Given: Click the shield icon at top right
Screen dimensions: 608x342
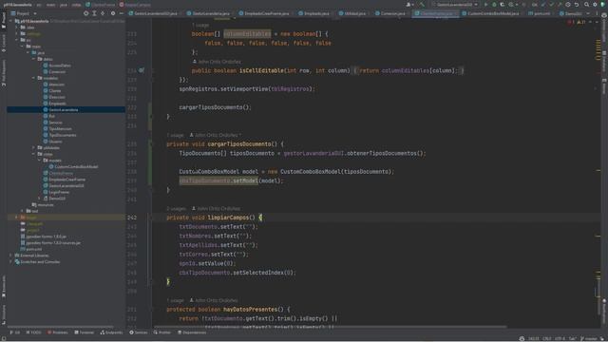Looking at the screenshot, I should point(603,5).
